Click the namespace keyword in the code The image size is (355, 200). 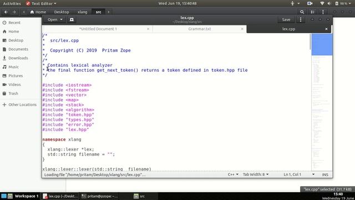(54, 139)
